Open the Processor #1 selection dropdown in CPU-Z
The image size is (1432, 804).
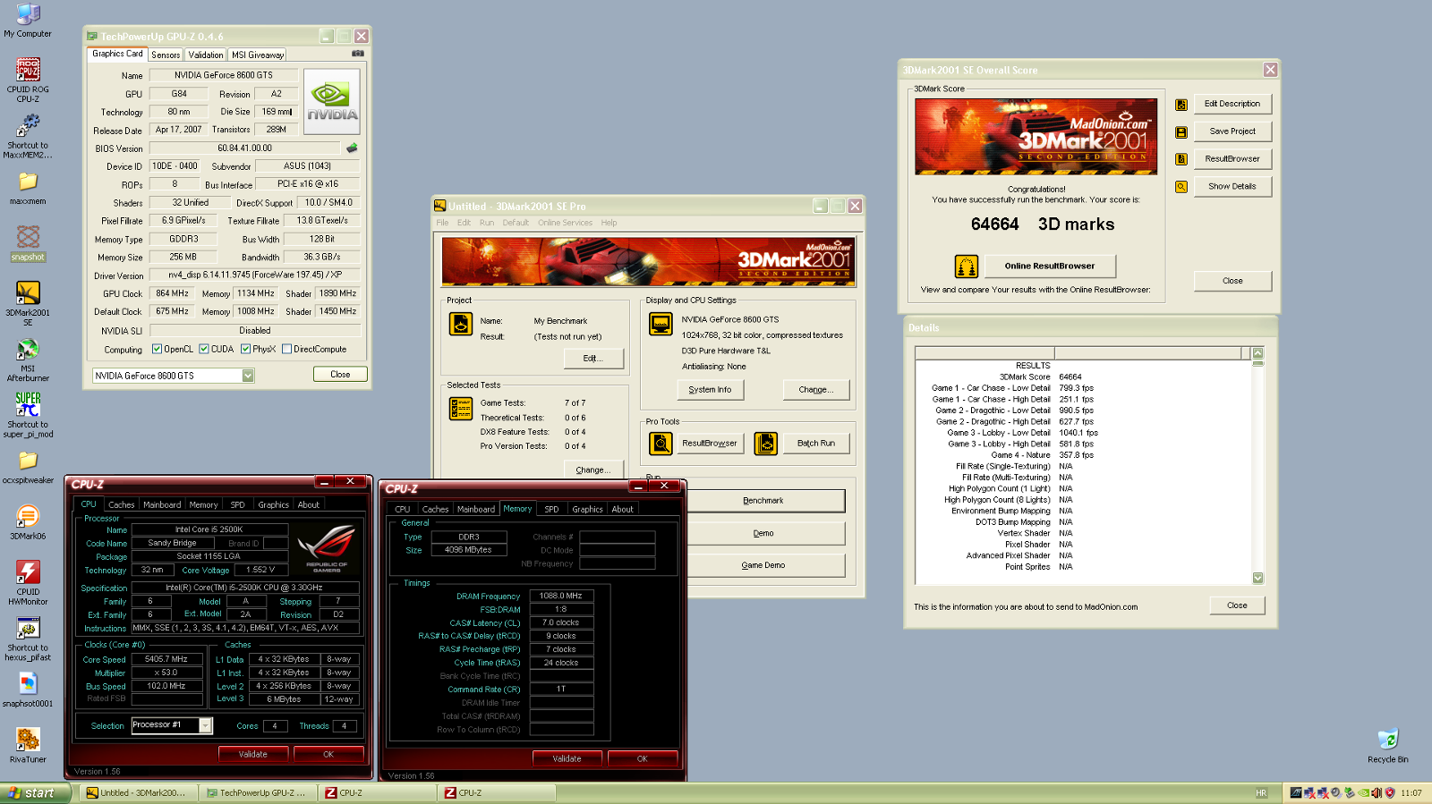click(x=205, y=725)
